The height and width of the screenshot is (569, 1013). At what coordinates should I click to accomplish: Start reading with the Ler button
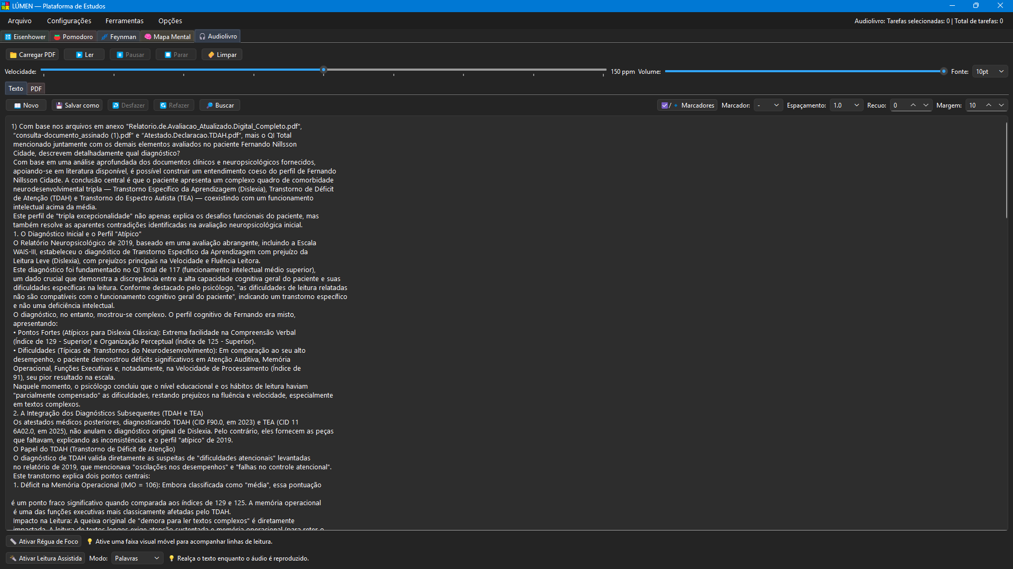(x=84, y=55)
